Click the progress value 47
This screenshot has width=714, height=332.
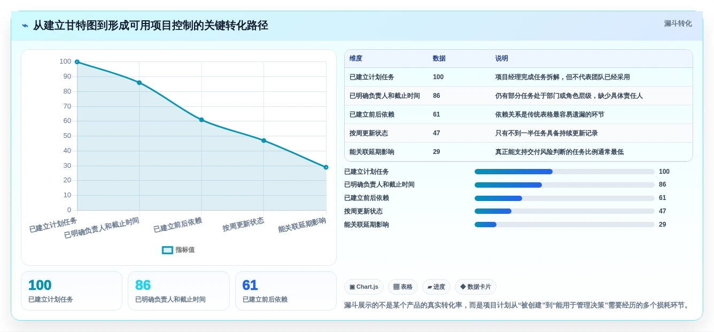pyautogui.click(x=663, y=211)
